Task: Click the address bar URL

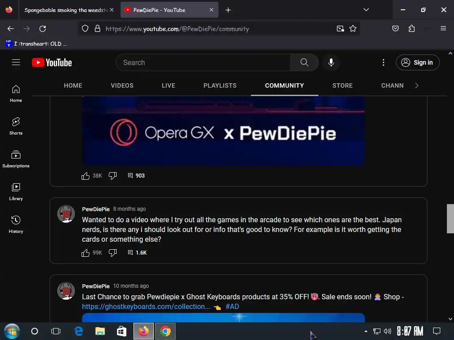Action: pos(177,29)
